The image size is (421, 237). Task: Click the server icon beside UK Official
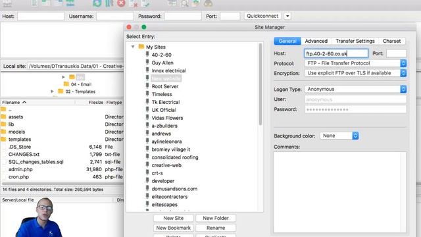(x=147, y=110)
